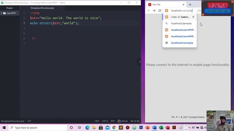Screen dimensions: 234x131
Task: Open Cortana circle on taskbar
Action: click(71, 128)
